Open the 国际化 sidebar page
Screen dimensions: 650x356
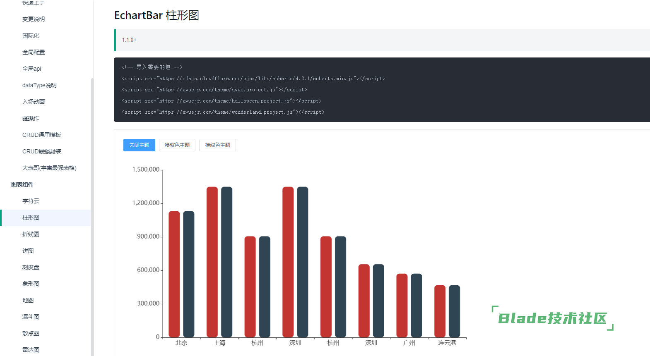point(31,36)
